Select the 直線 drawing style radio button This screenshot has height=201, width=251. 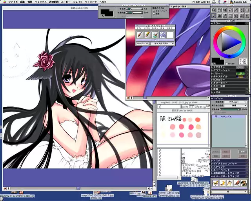point(153,13)
